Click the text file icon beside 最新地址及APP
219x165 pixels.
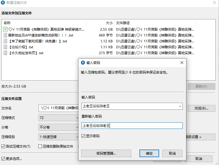click(5, 35)
